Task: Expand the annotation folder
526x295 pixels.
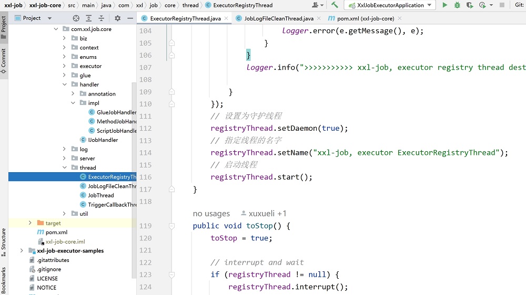Action: [73, 94]
